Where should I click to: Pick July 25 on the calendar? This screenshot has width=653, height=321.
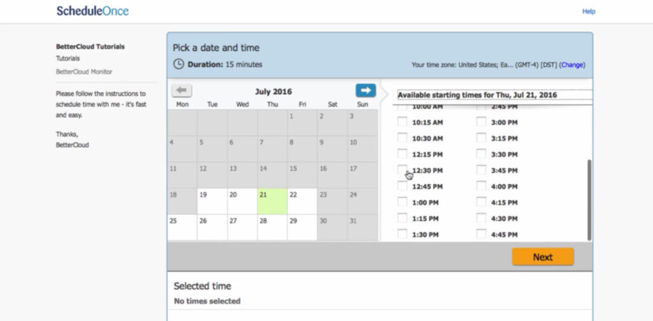tap(182, 227)
